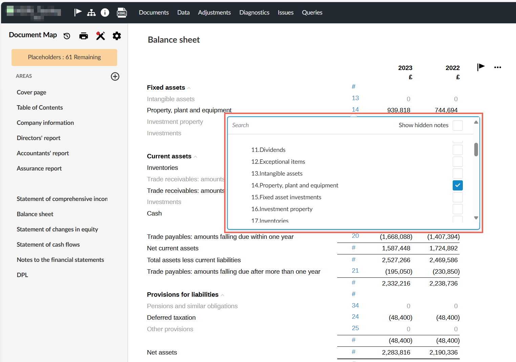516x362 pixels.
Task: Open the XBRL document icon
Action: pyautogui.click(x=122, y=13)
